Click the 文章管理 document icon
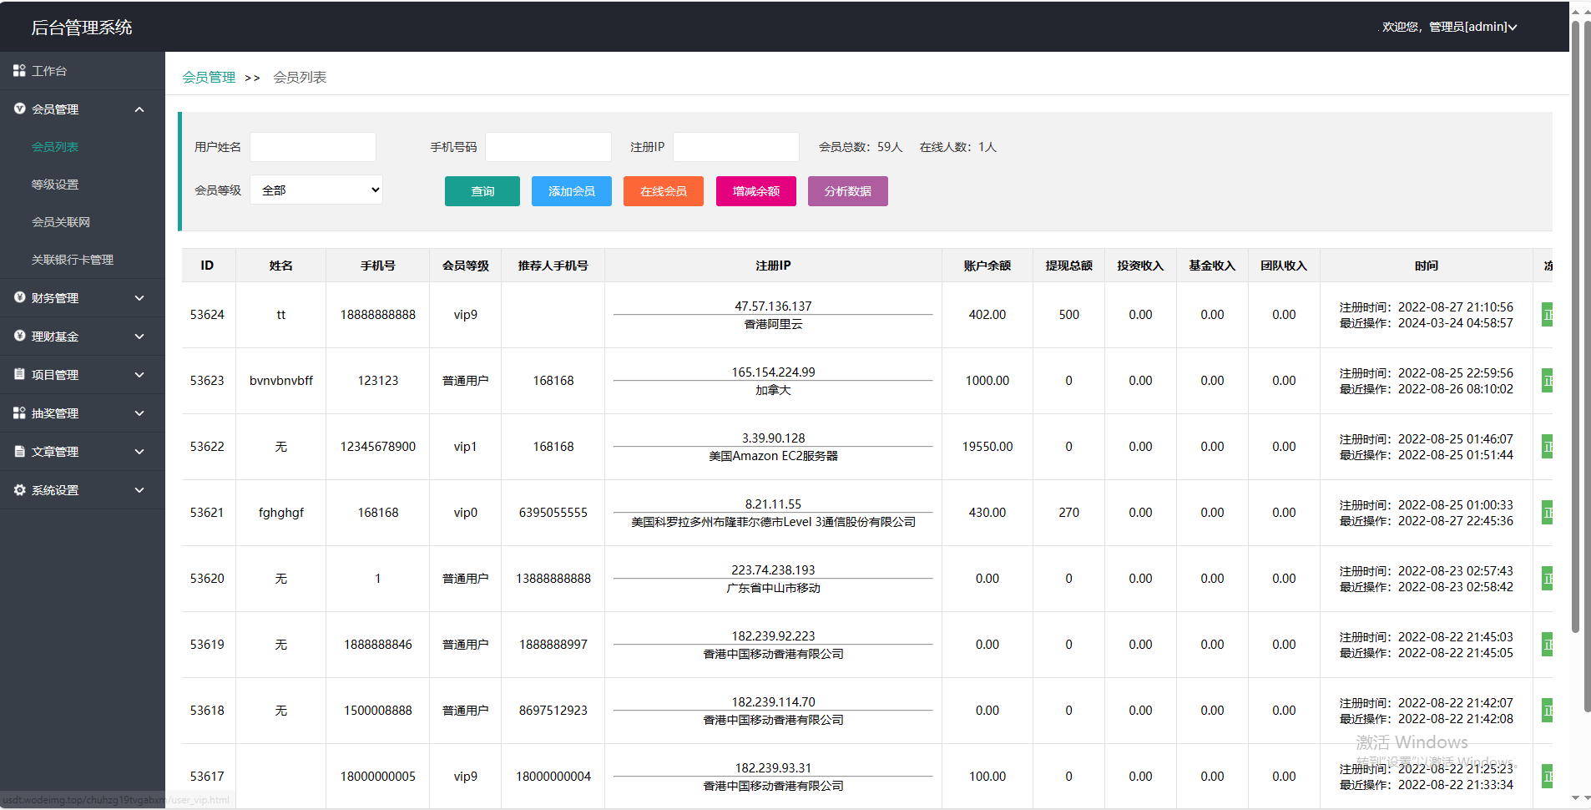Viewport: 1591px width, 810px height. click(x=19, y=452)
